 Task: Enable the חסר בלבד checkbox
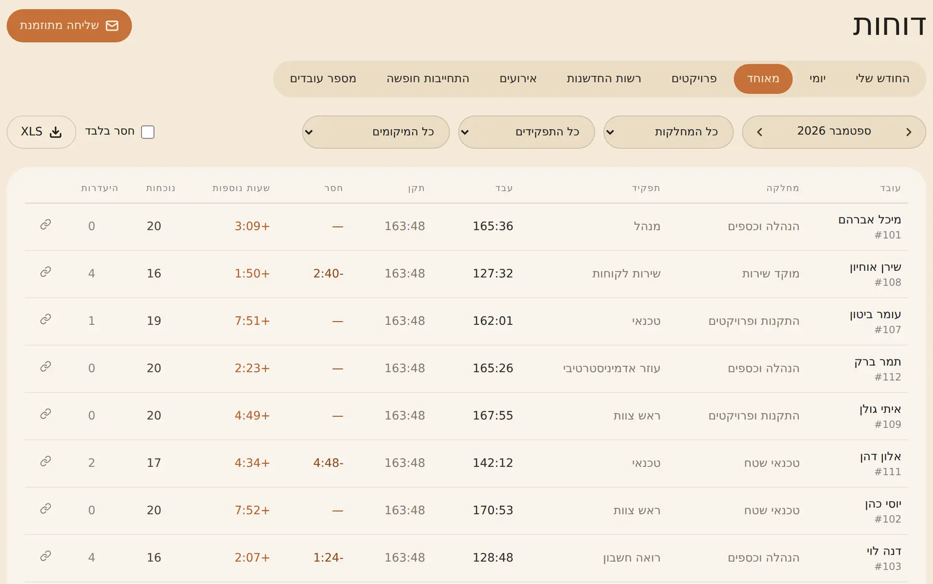(x=148, y=132)
